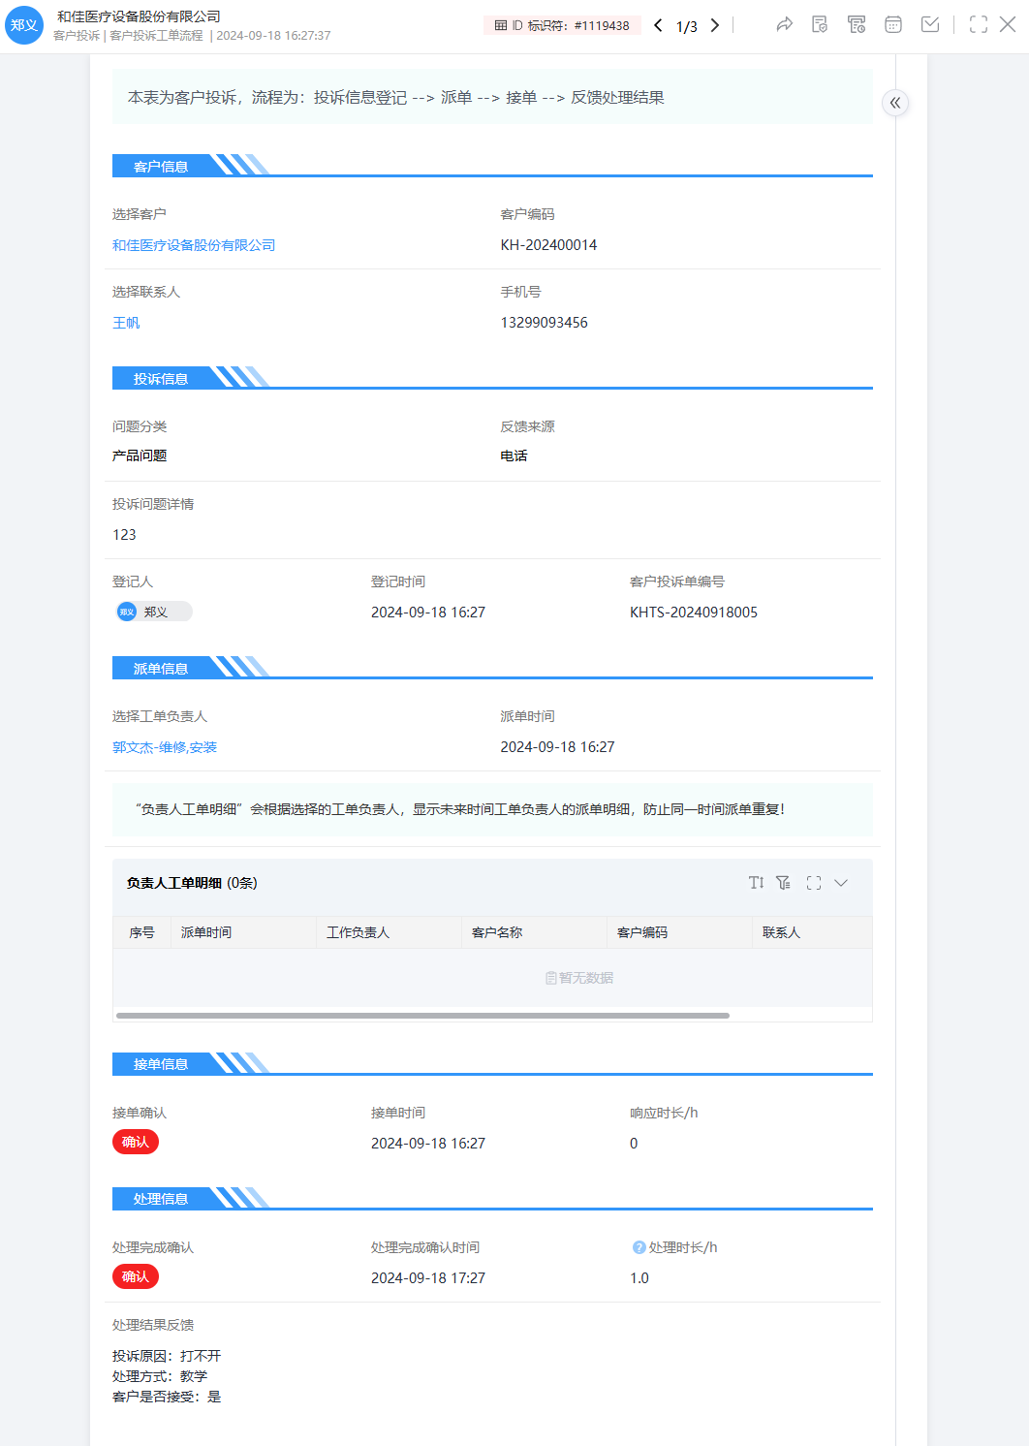Screen dimensions: 1029x1446
Task: Open assignee link 郭文杰-维修,安装
Action: pyautogui.click(x=165, y=747)
